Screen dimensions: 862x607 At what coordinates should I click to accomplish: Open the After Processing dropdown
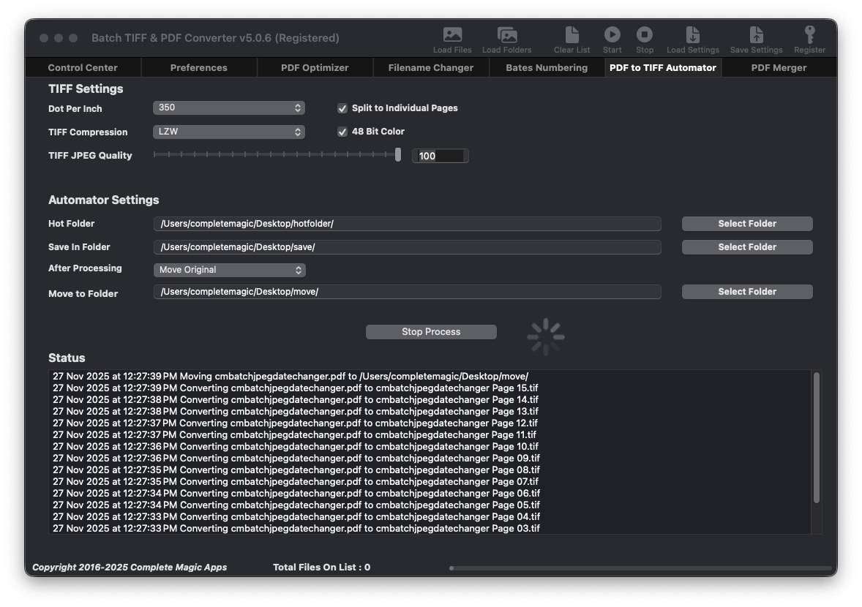(x=229, y=270)
